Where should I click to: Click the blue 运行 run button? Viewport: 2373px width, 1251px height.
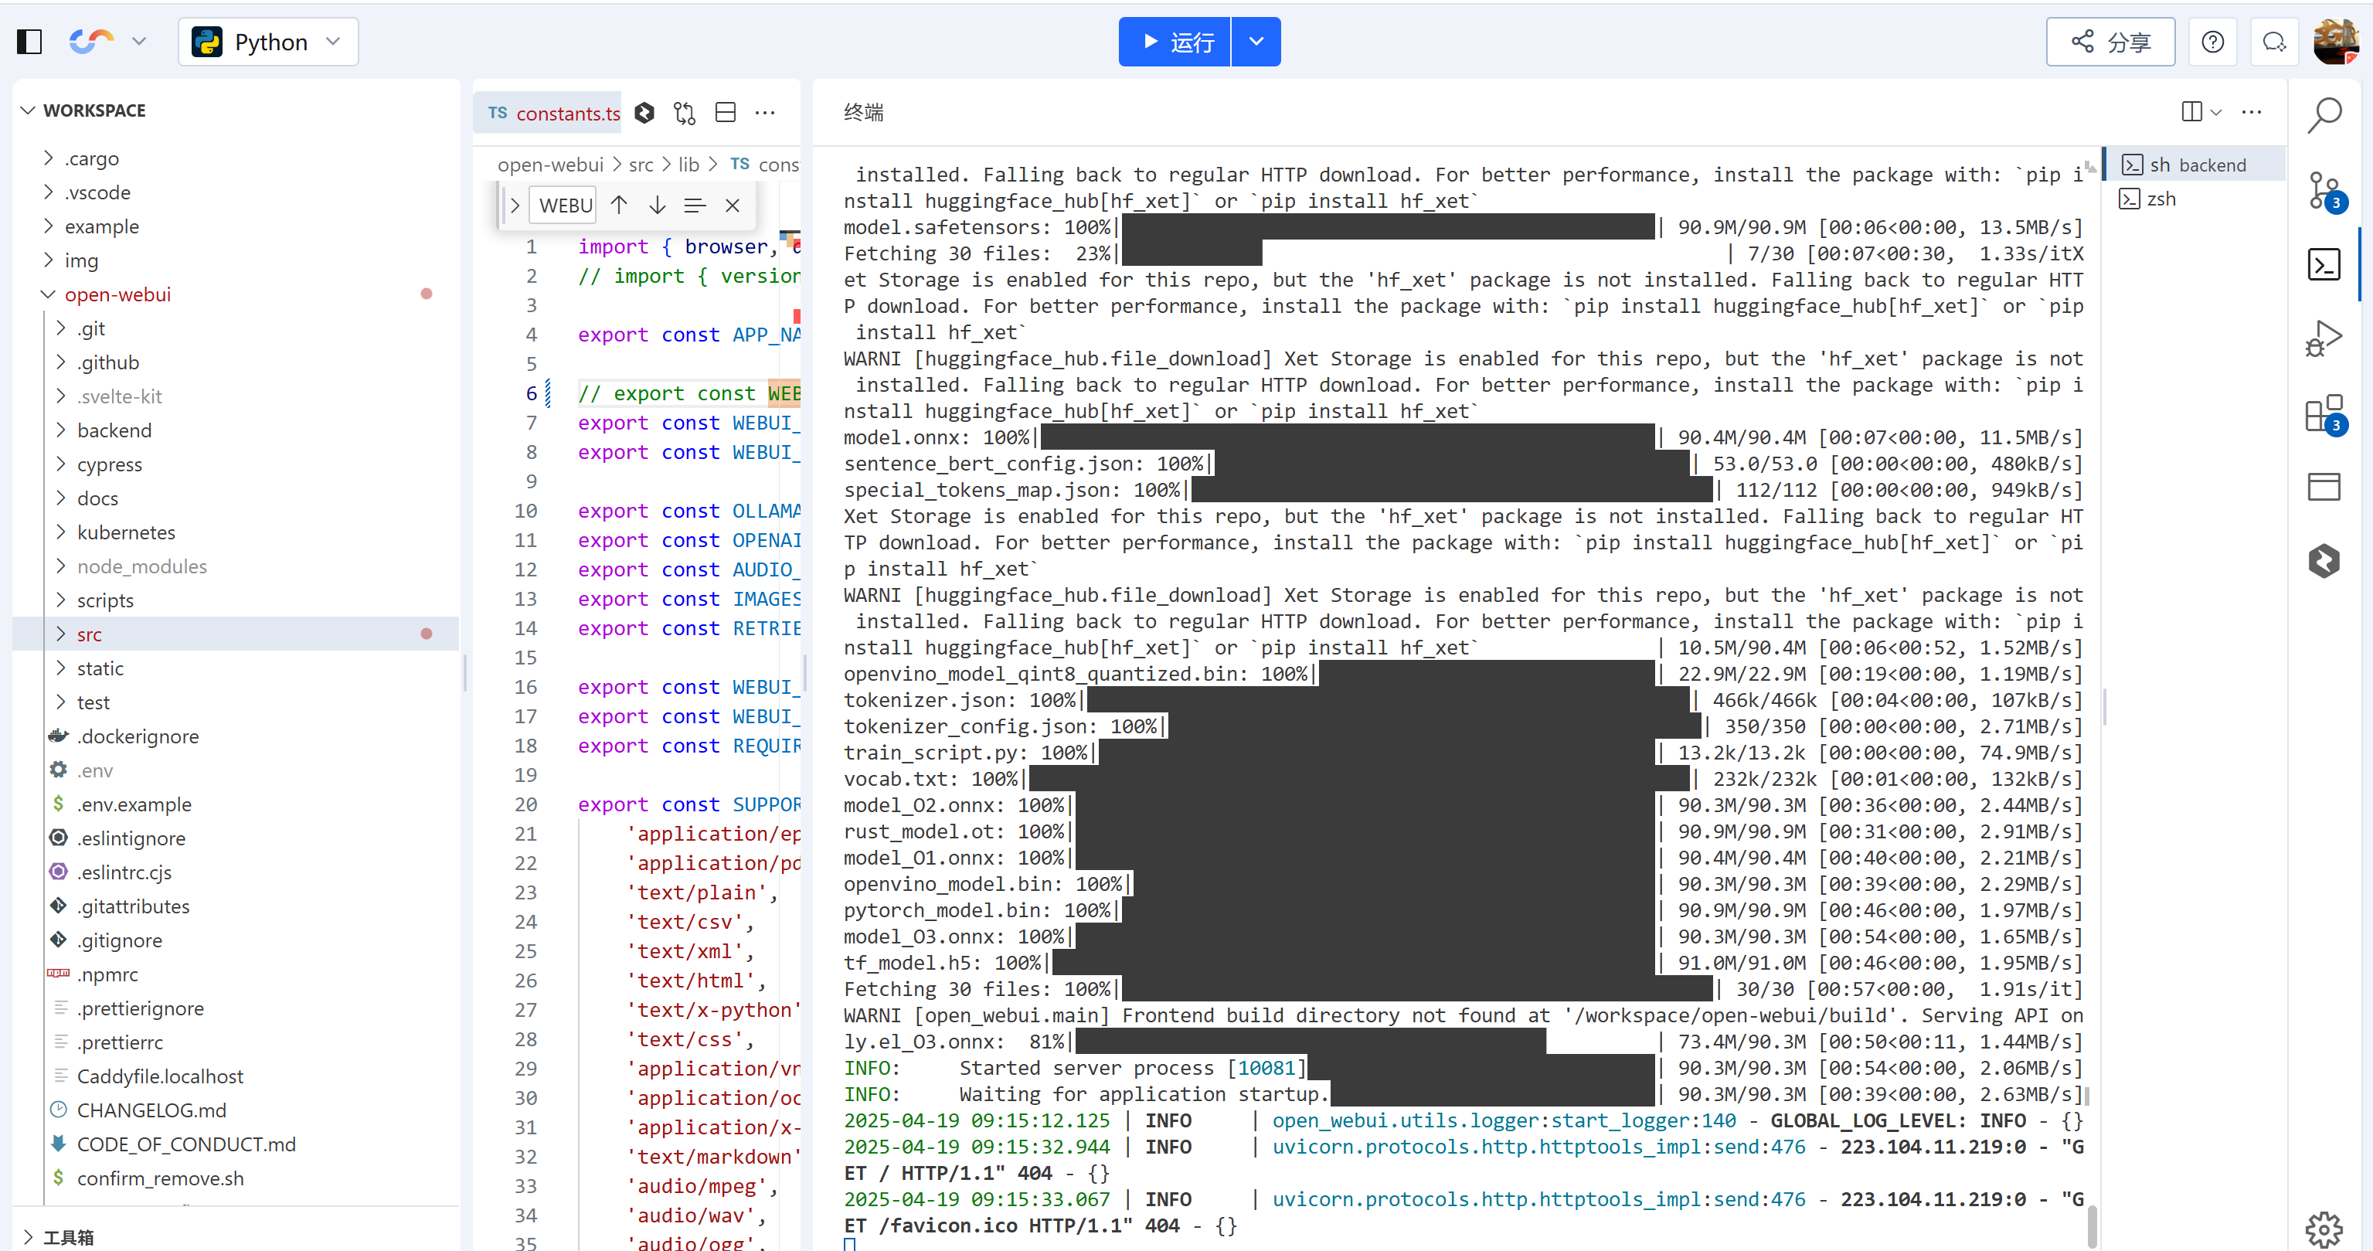pos(1175,42)
